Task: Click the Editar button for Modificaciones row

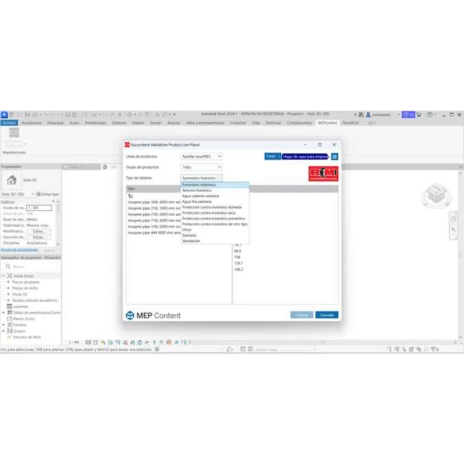Action: coord(38,232)
